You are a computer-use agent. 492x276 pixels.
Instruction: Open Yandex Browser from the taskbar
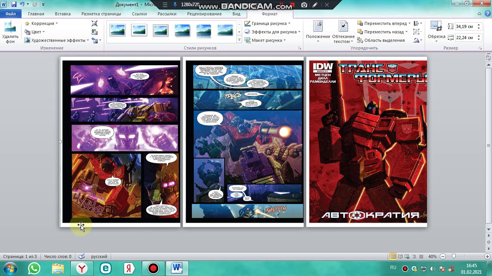point(82,268)
